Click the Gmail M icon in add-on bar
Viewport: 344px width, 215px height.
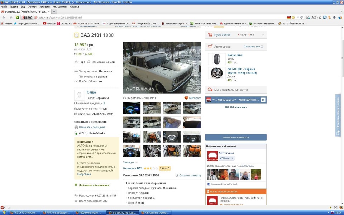336,207
